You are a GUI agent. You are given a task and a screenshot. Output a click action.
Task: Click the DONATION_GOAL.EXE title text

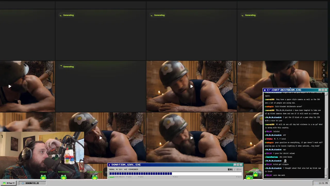click(126, 165)
